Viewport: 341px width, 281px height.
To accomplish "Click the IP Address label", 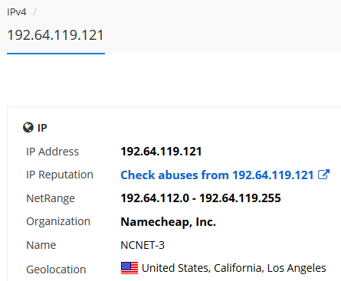I will pos(53,152).
